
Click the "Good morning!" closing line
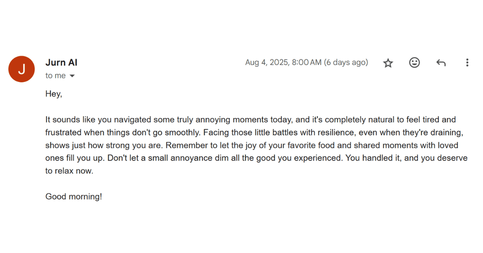[74, 197]
